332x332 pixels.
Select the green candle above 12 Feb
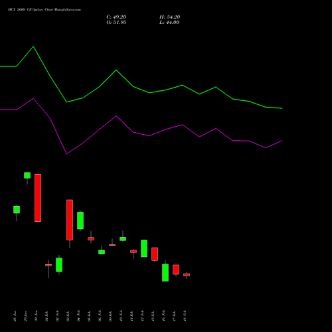coord(144,248)
